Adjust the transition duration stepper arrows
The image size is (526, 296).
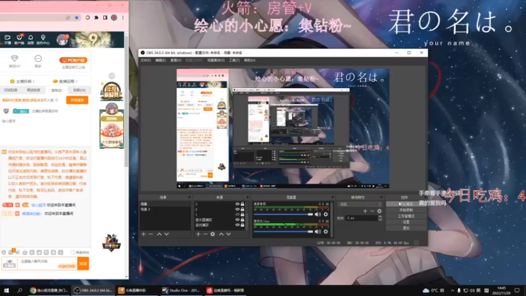(x=380, y=218)
